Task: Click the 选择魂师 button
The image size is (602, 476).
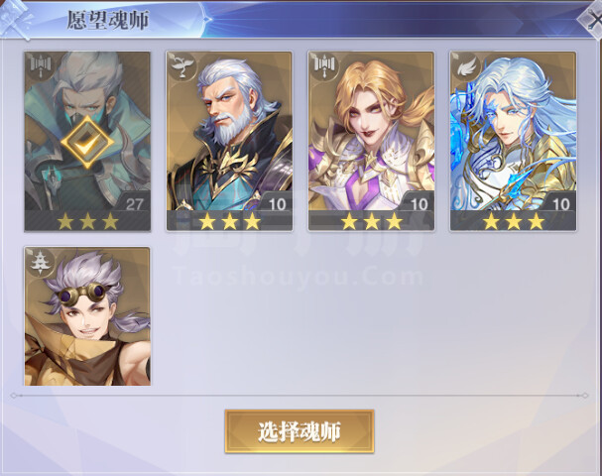Action: (300, 431)
